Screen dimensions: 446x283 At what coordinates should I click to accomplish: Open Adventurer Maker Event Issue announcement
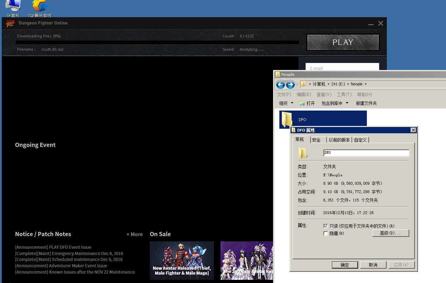(x=61, y=266)
